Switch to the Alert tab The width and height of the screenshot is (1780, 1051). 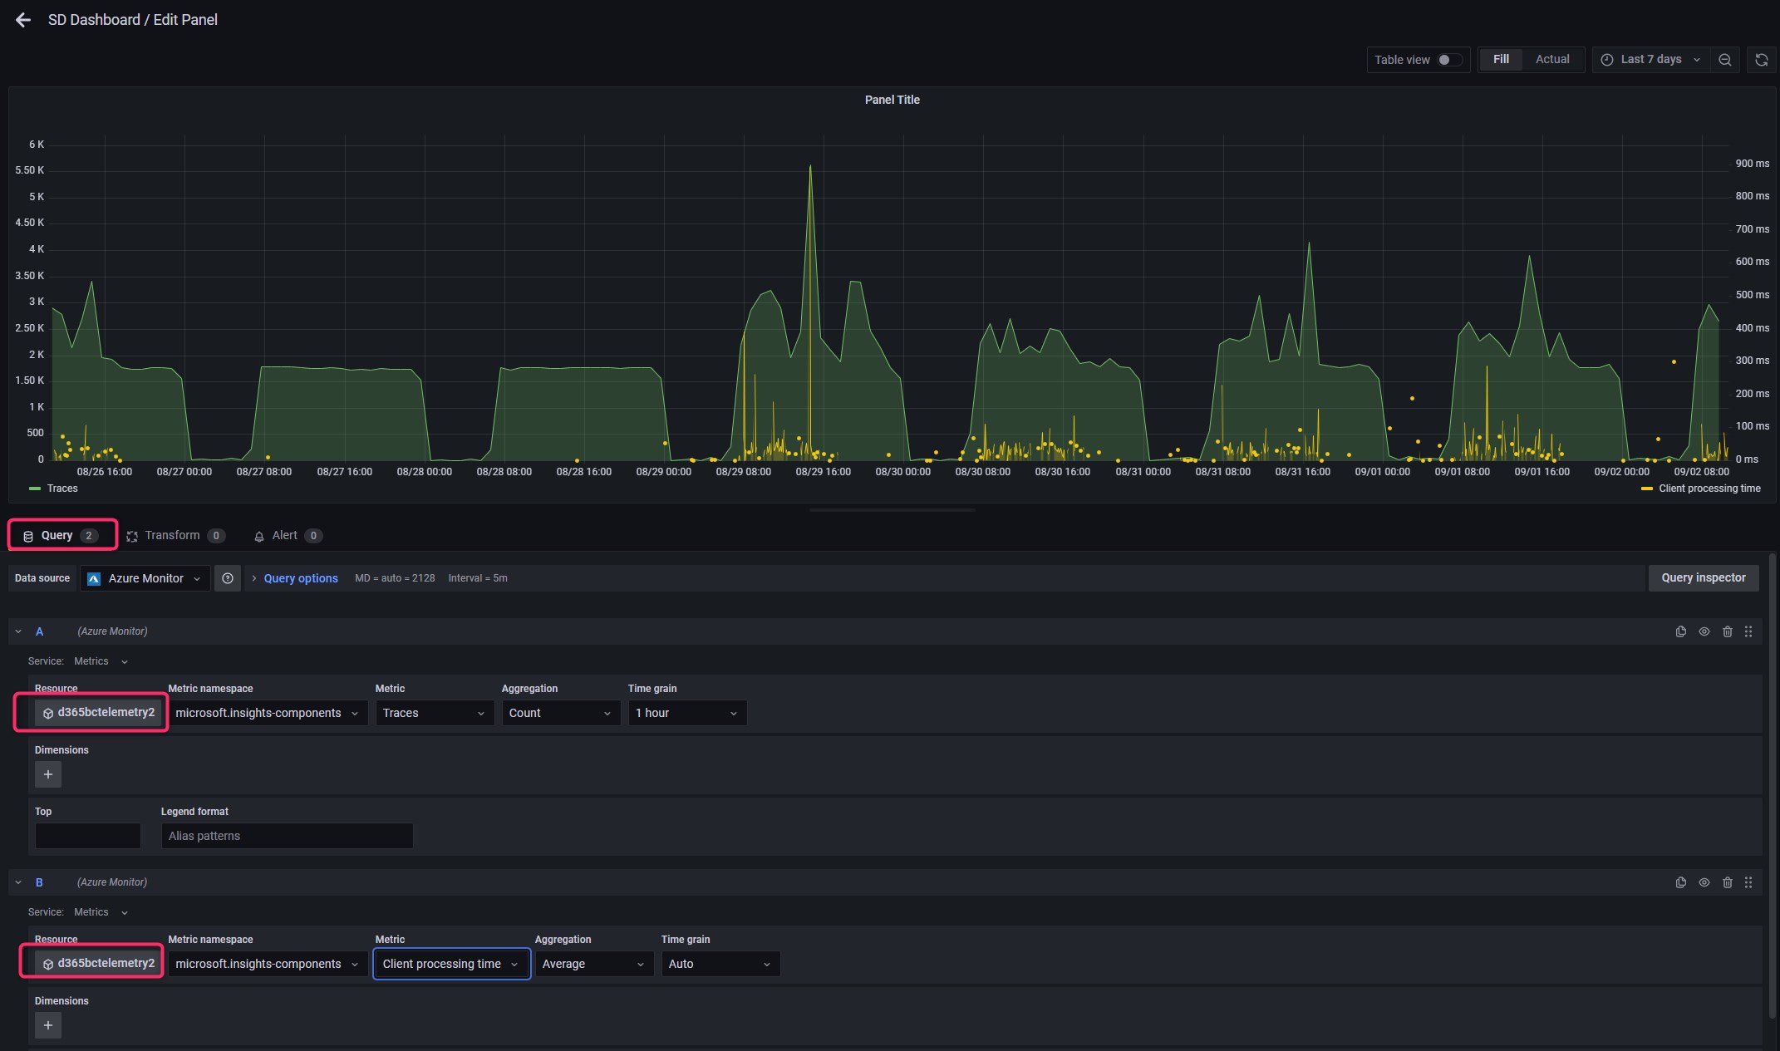(x=287, y=536)
